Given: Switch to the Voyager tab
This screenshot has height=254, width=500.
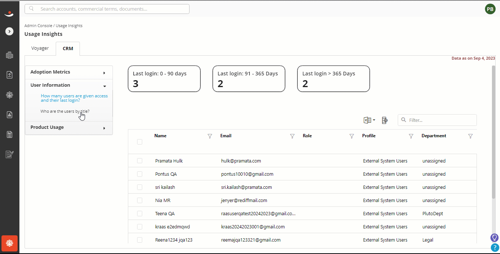Looking at the screenshot, I should click(40, 48).
